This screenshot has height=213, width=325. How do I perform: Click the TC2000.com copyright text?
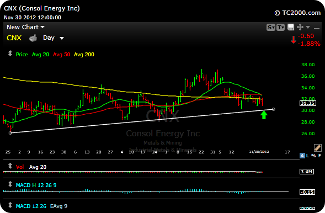coord(297,13)
